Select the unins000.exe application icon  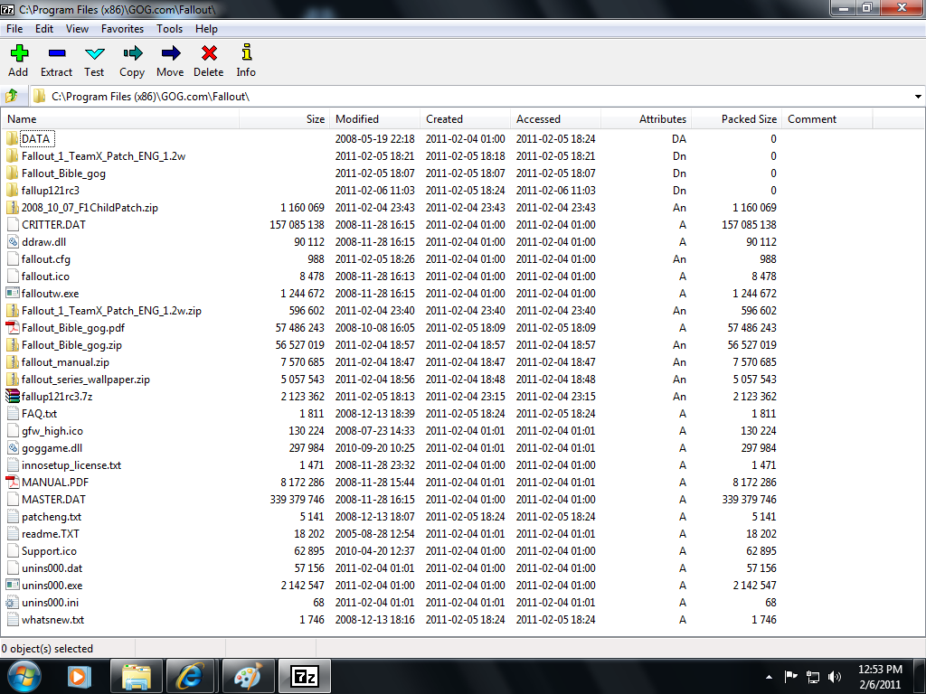tap(13, 585)
